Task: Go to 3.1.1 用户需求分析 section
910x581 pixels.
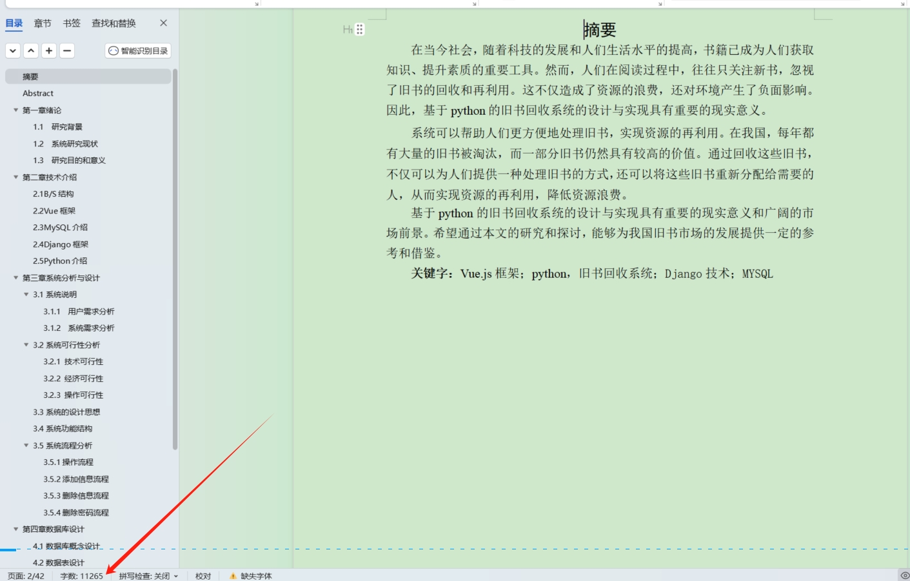Action: tap(79, 311)
